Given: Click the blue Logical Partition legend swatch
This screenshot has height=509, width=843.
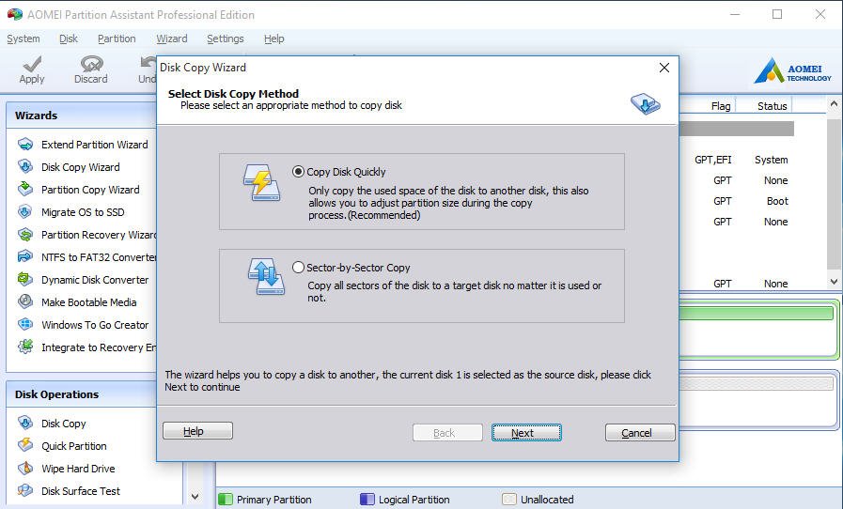Looking at the screenshot, I should pyautogui.click(x=367, y=500).
